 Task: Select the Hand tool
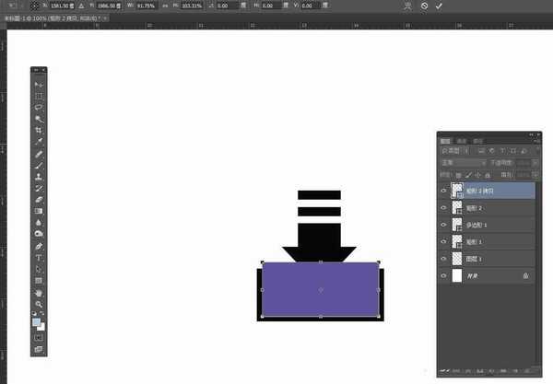(x=39, y=292)
